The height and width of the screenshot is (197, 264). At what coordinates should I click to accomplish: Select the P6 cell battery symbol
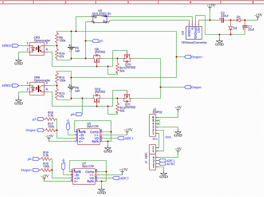71,87
